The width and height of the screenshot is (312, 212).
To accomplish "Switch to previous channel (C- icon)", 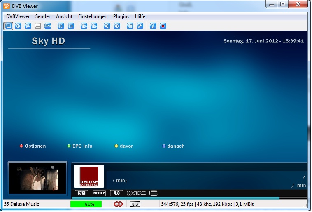I will pos(61,26).
